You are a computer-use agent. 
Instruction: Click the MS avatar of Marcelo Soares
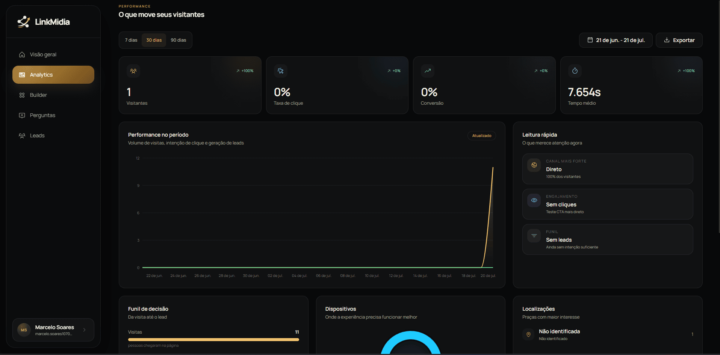(24, 330)
